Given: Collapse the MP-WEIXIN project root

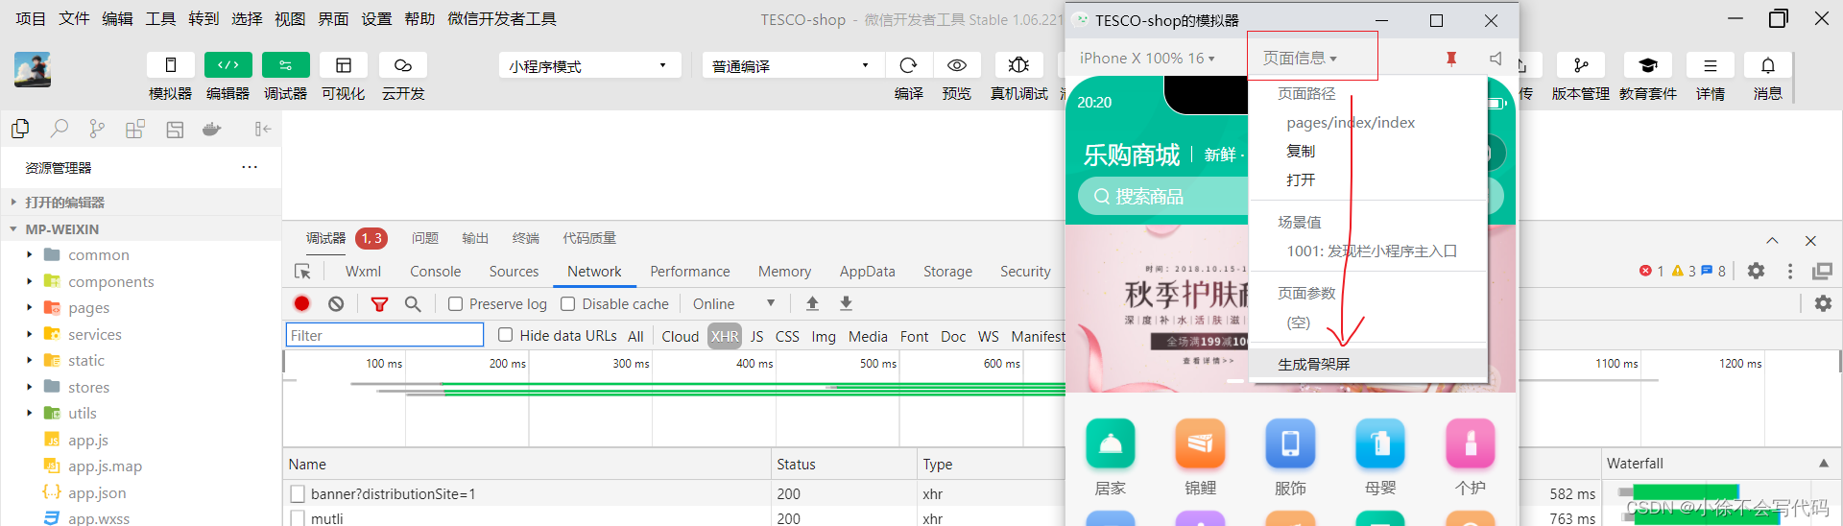Looking at the screenshot, I should pyautogui.click(x=13, y=229).
